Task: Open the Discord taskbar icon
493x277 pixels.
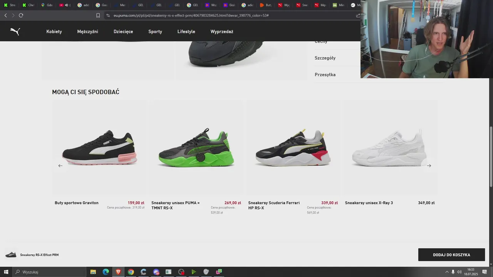Action: 156,272
